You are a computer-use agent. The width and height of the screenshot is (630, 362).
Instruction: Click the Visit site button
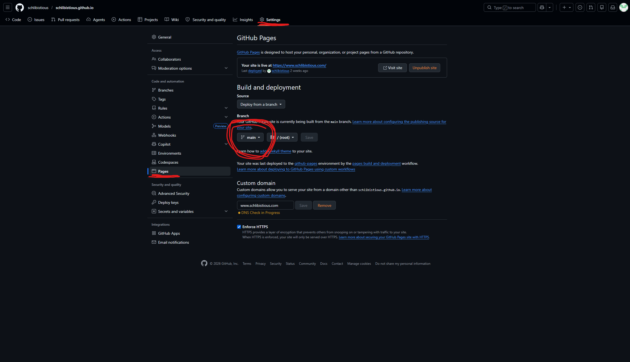pos(392,68)
